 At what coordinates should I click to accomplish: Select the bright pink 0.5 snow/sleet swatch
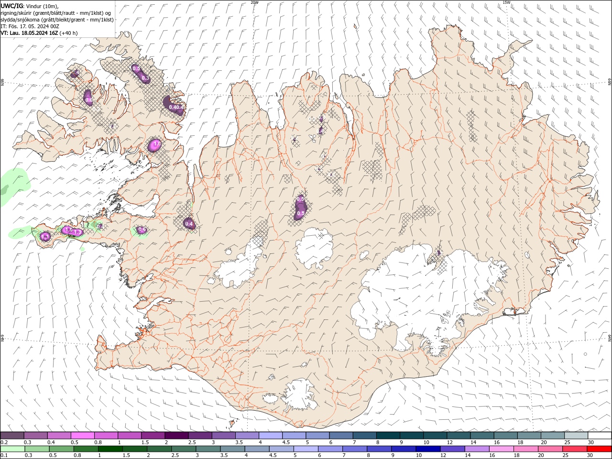click(x=82, y=436)
